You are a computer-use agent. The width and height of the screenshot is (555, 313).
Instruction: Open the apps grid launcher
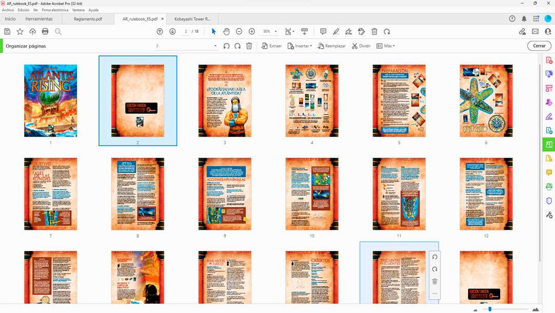(536, 19)
